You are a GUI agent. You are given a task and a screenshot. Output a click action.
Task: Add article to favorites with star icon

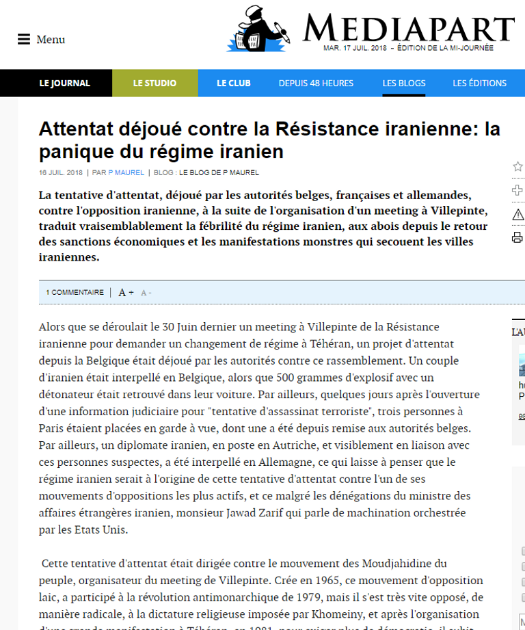pyautogui.click(x=517, y=166)
